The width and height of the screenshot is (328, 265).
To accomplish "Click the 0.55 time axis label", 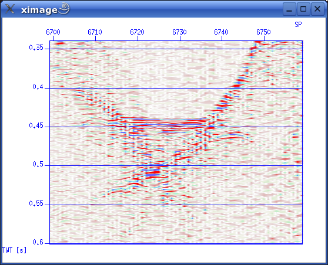I will (x=36, y=203).
